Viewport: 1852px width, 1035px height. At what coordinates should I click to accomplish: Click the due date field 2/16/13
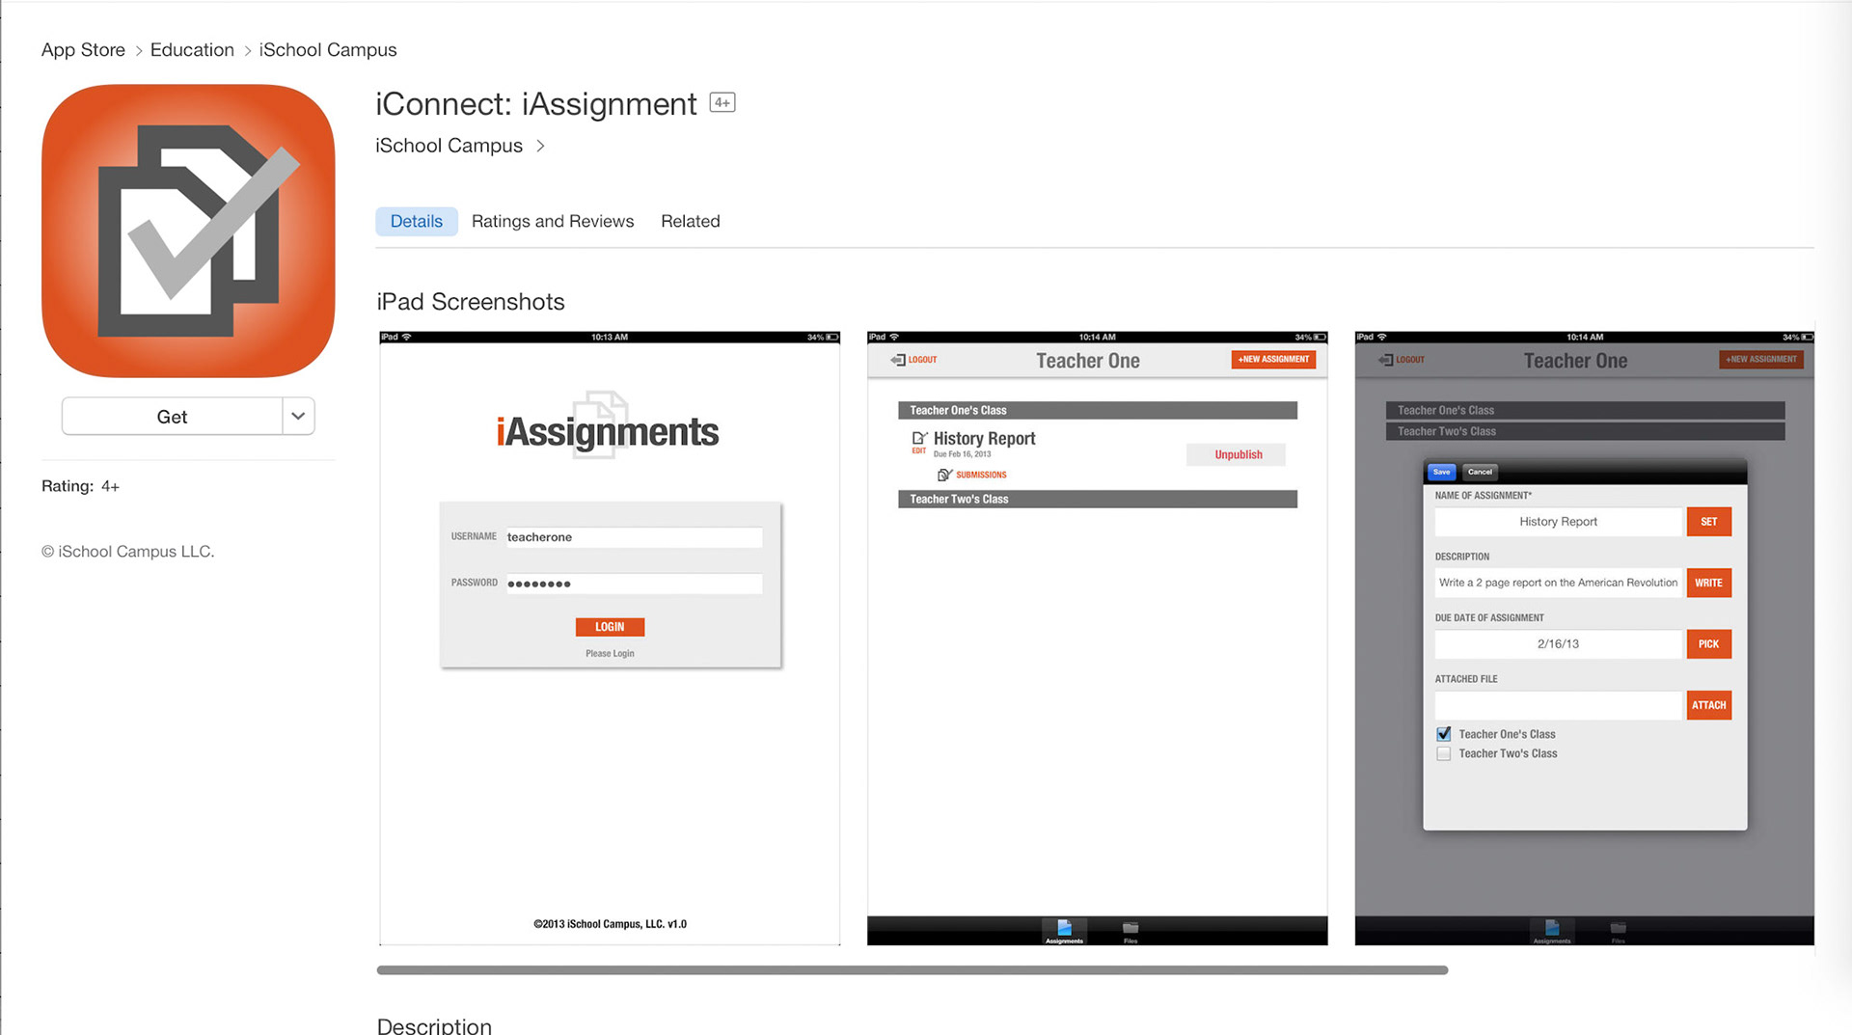tap(1558, 644)
